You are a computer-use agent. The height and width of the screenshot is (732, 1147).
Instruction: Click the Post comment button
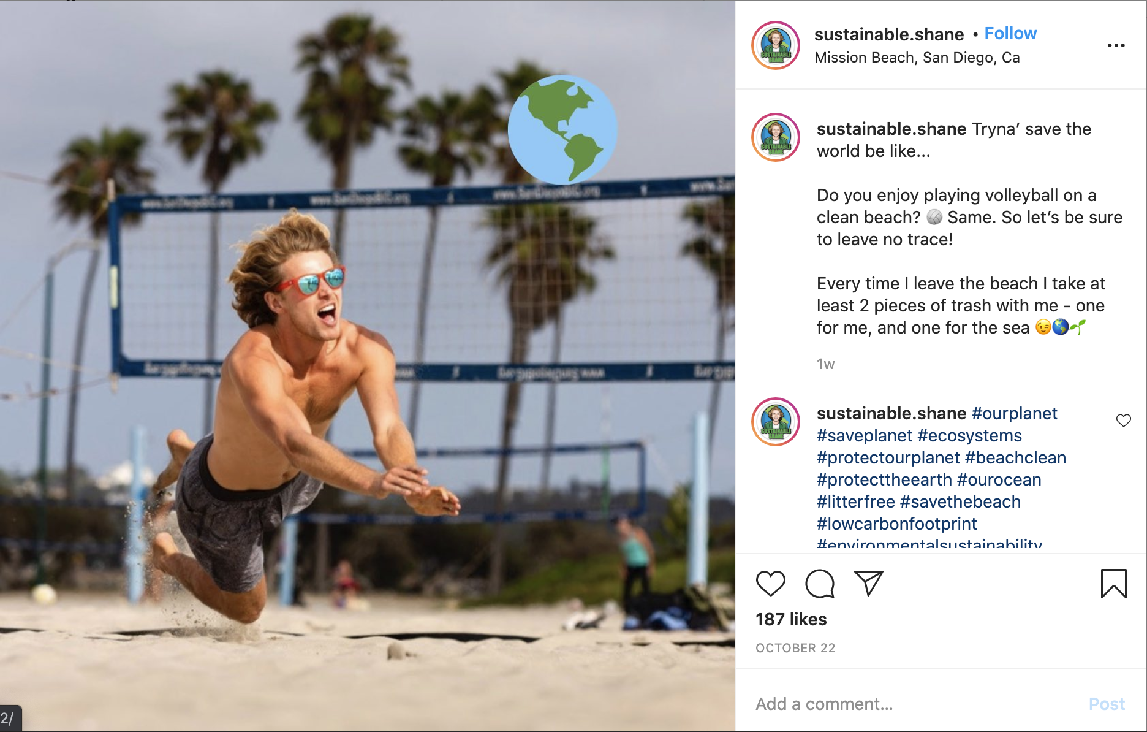point(1107,704)
